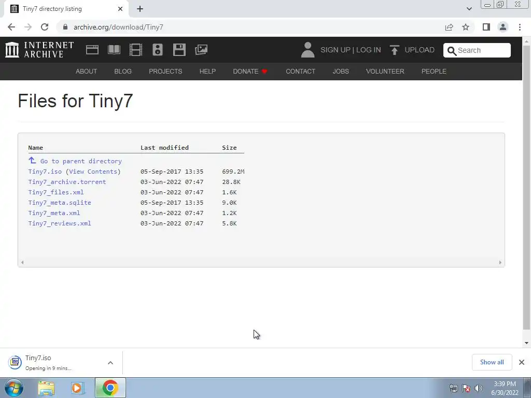
Task: Download the Tiny7.iso file link
Action: click(x=45, y=172)
